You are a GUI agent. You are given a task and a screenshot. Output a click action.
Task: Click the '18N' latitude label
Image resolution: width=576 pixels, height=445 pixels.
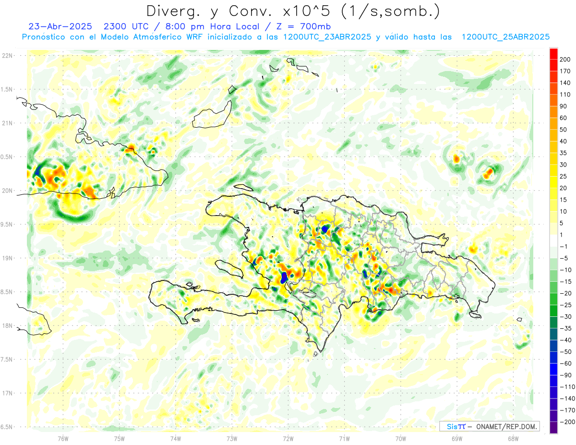click(x=7, y=325)
